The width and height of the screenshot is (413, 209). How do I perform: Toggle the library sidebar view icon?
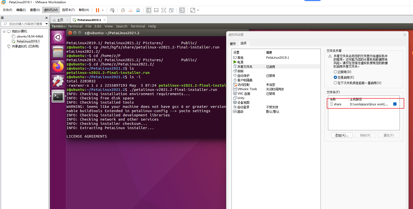(x=149, y=10)
